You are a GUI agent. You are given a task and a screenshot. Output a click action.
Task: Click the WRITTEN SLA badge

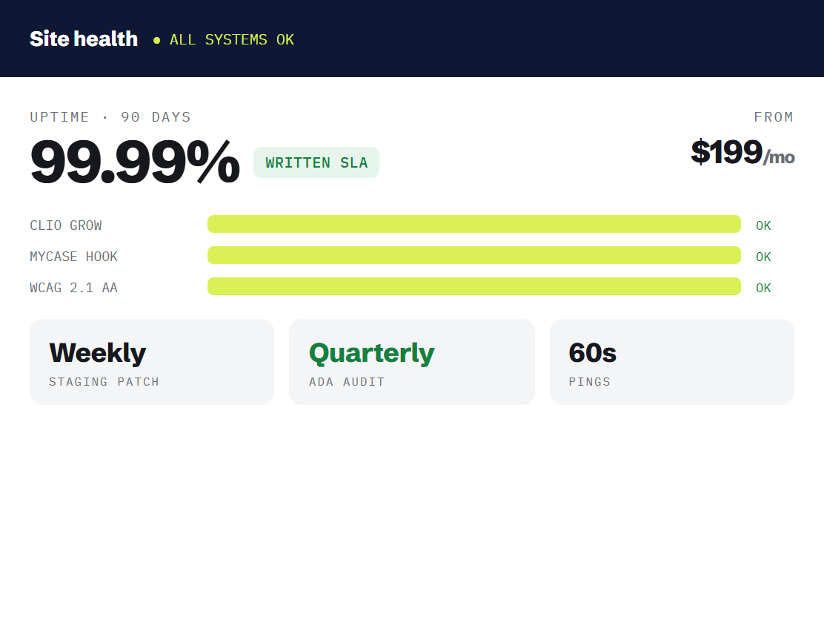pos(316,162)
